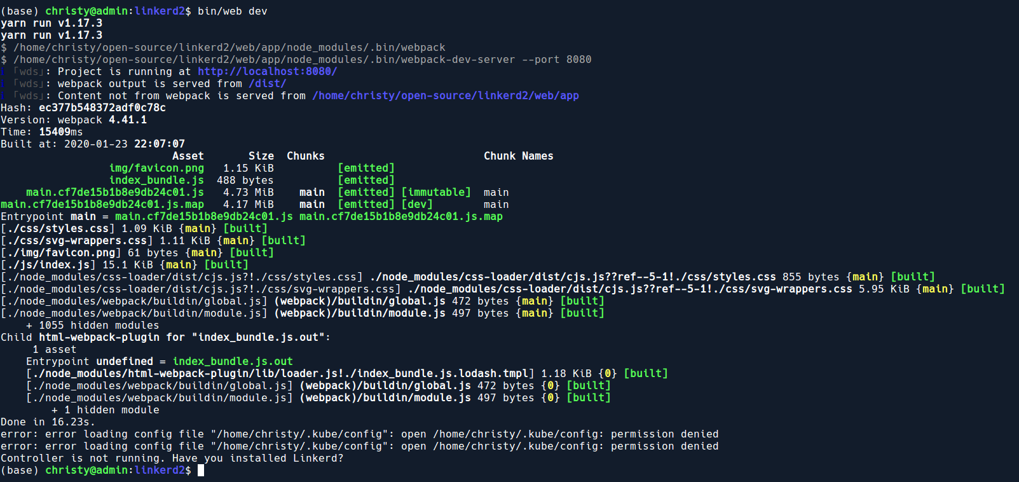Click the "Asset" column header
This screenshot has height=482, width=1019.
(188, 156)
